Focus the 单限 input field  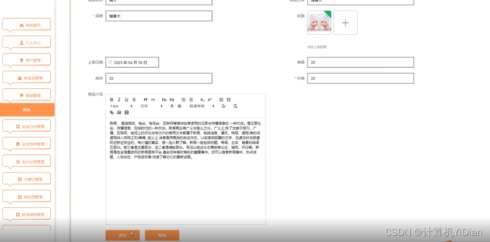pyautogui.click(x=360, y=62)
